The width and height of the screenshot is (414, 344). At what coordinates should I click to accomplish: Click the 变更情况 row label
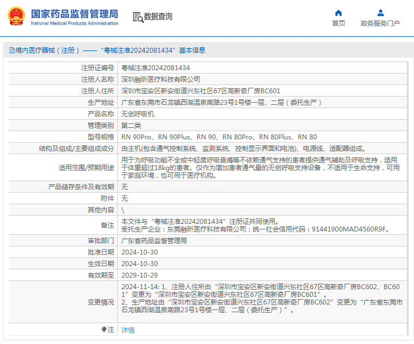(x=100, y=302)
